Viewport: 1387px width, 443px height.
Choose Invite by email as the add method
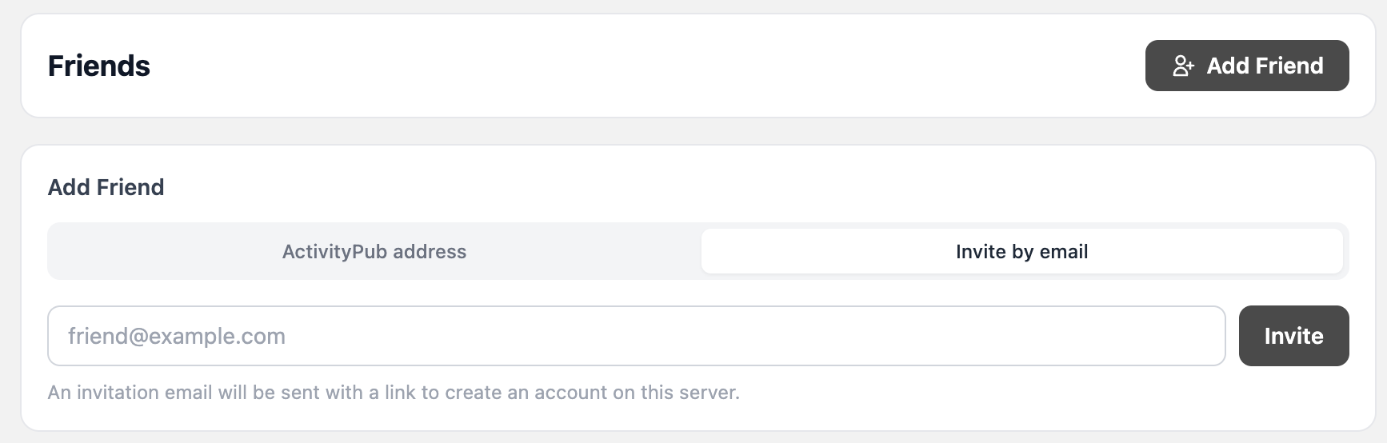1021,252
